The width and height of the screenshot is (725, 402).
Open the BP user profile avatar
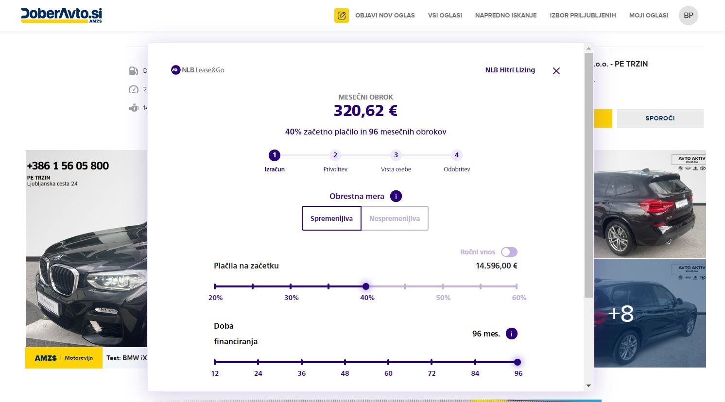688,16
